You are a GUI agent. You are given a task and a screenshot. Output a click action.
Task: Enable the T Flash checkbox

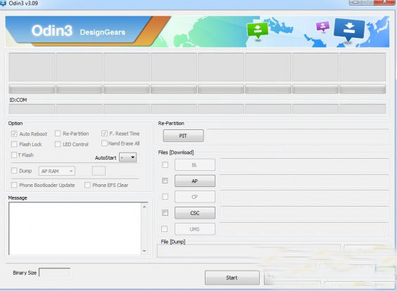click(x=14, y=155)
